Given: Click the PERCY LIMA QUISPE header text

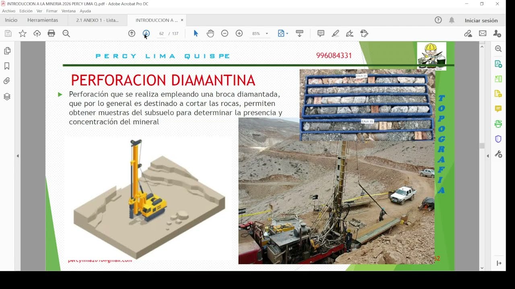Looking at the screenshot, I should click(163, 56).
